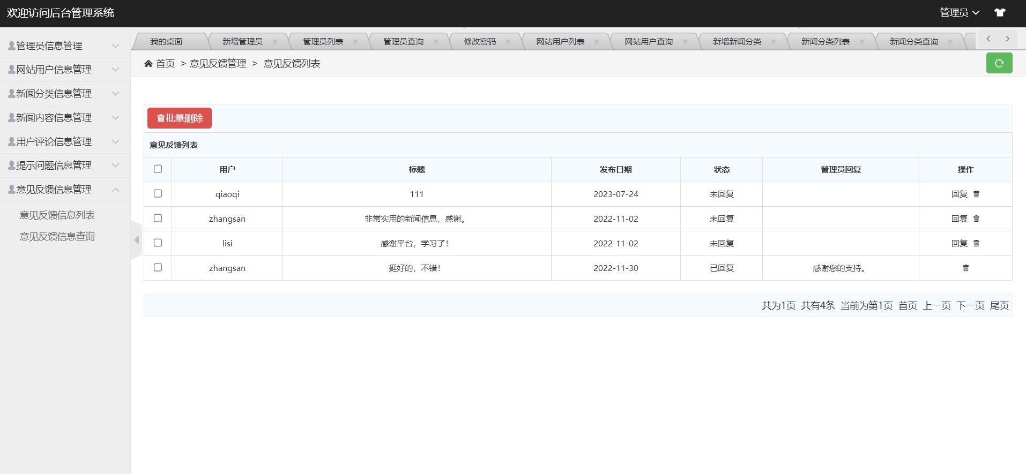Go to 上一页 in pagination
The image size is (1026, 474).
point(936,305)
